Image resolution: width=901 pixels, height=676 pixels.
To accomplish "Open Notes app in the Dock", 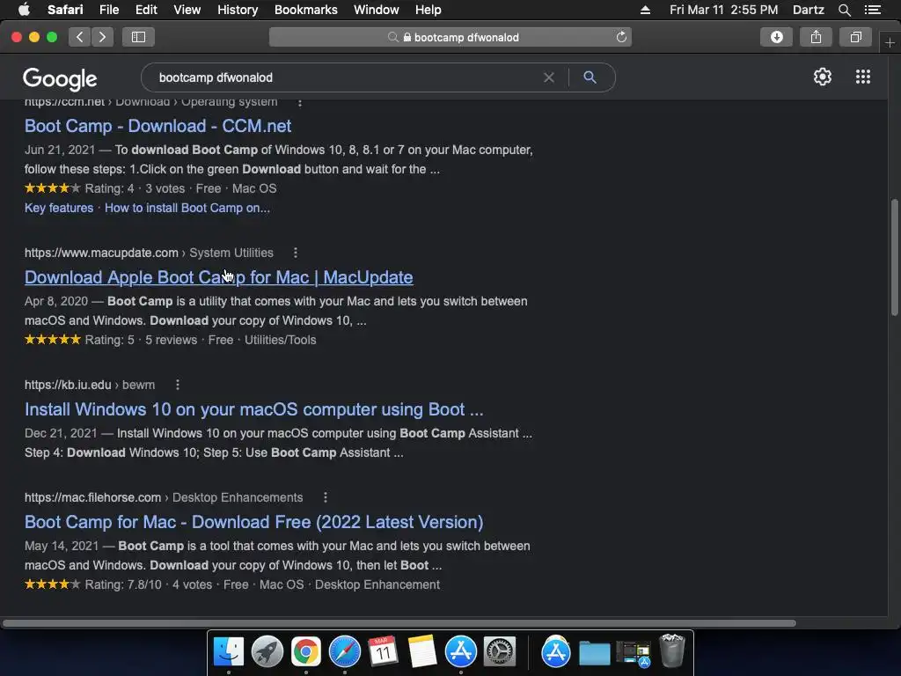I will pos(422,652).
